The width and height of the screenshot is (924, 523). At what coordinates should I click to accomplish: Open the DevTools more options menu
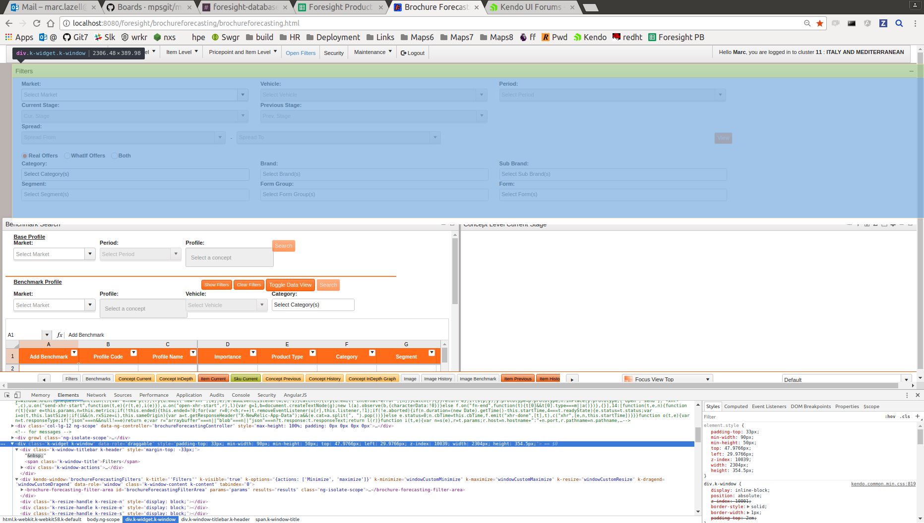(x=907, y=395)
